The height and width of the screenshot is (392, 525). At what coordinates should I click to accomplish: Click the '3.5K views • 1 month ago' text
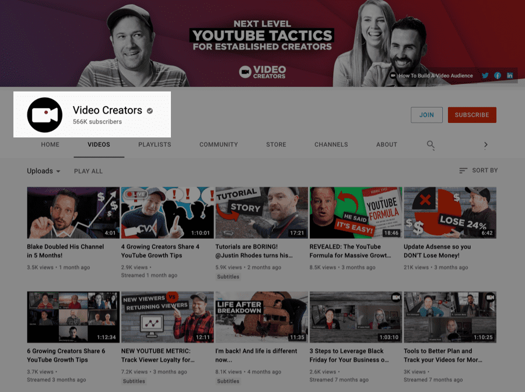tap(58, 267)
